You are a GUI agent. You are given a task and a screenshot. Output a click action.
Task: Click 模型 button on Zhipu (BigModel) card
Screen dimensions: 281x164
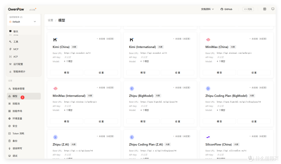[143, 121]
